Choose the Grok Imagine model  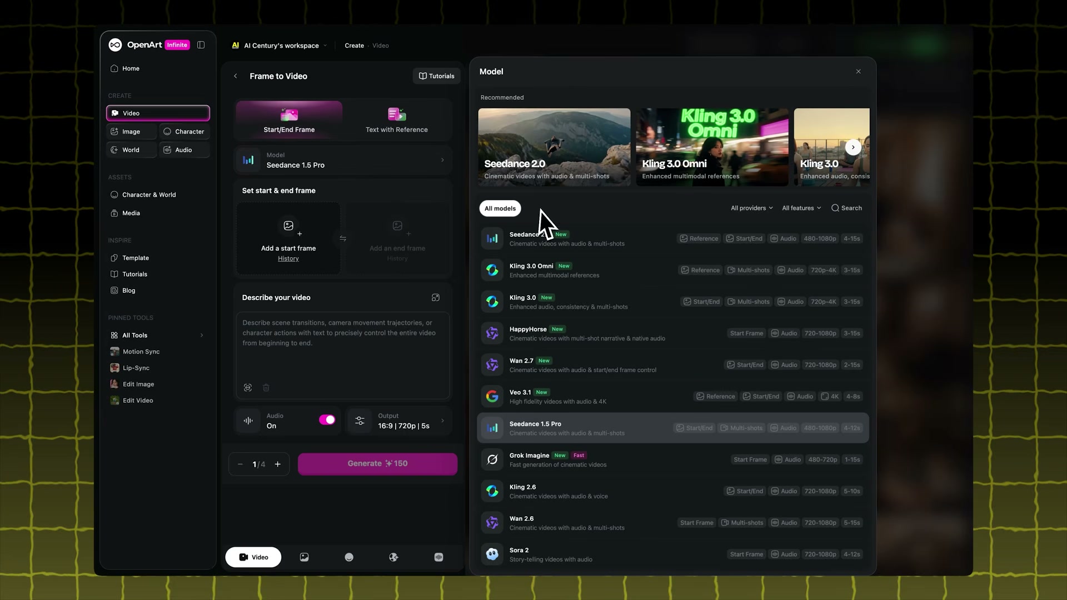click(x=673, y=460)
